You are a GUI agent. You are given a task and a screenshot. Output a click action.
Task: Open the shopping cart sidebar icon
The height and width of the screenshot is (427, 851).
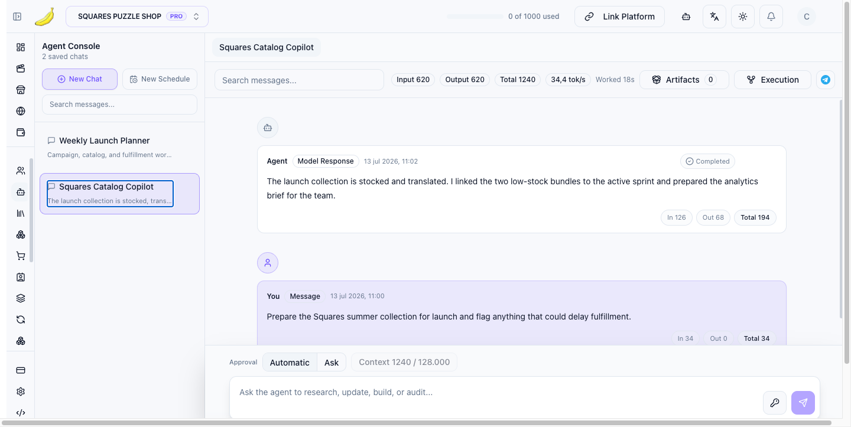click(x=21, y=256)
